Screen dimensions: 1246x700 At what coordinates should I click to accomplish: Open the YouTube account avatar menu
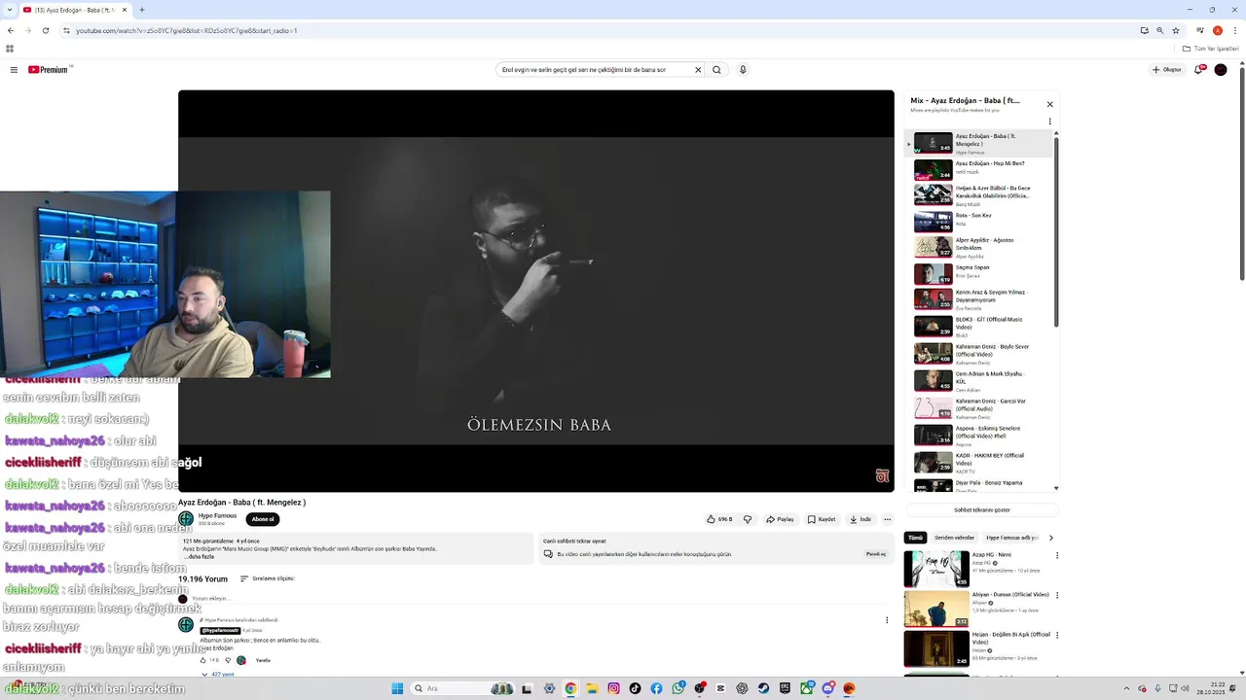(1221, 70)
